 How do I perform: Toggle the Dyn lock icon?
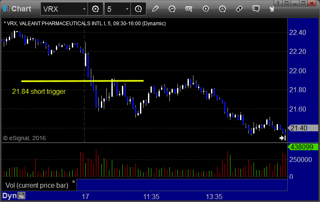click(21, 196)
